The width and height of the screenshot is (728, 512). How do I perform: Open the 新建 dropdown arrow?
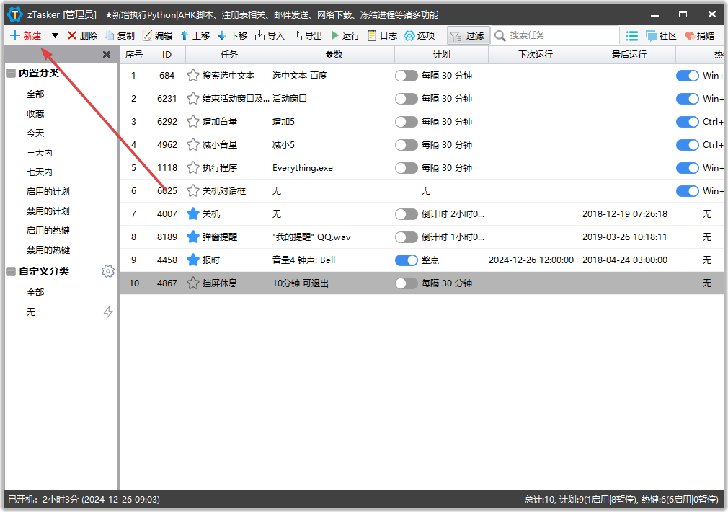coord(54,35)
